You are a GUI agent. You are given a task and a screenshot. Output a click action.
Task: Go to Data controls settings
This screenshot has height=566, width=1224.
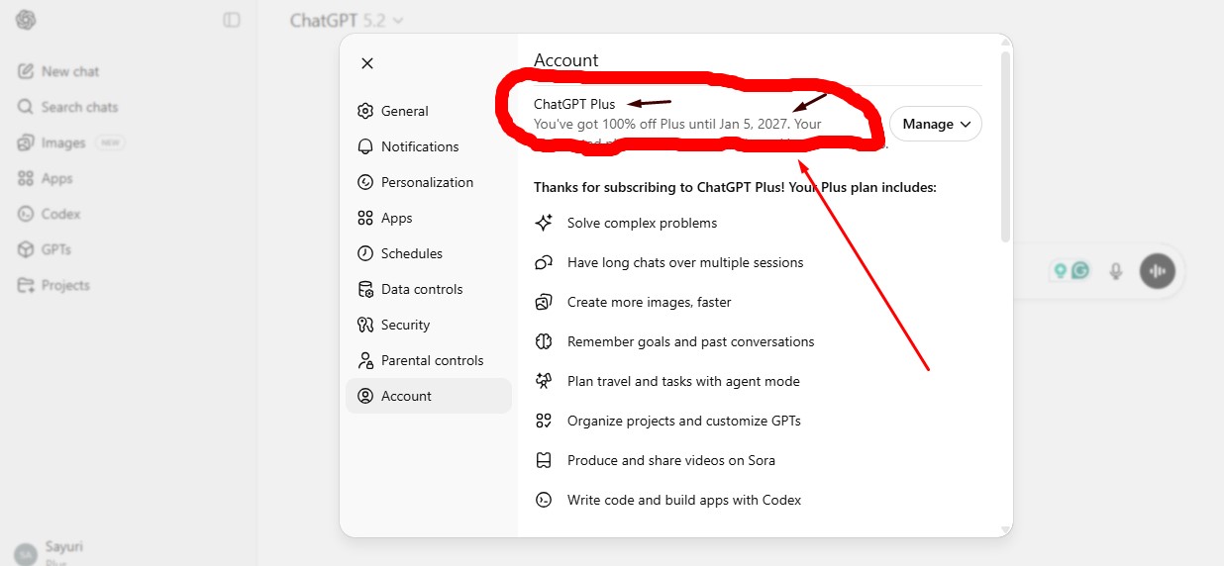[x=421, y=289]
